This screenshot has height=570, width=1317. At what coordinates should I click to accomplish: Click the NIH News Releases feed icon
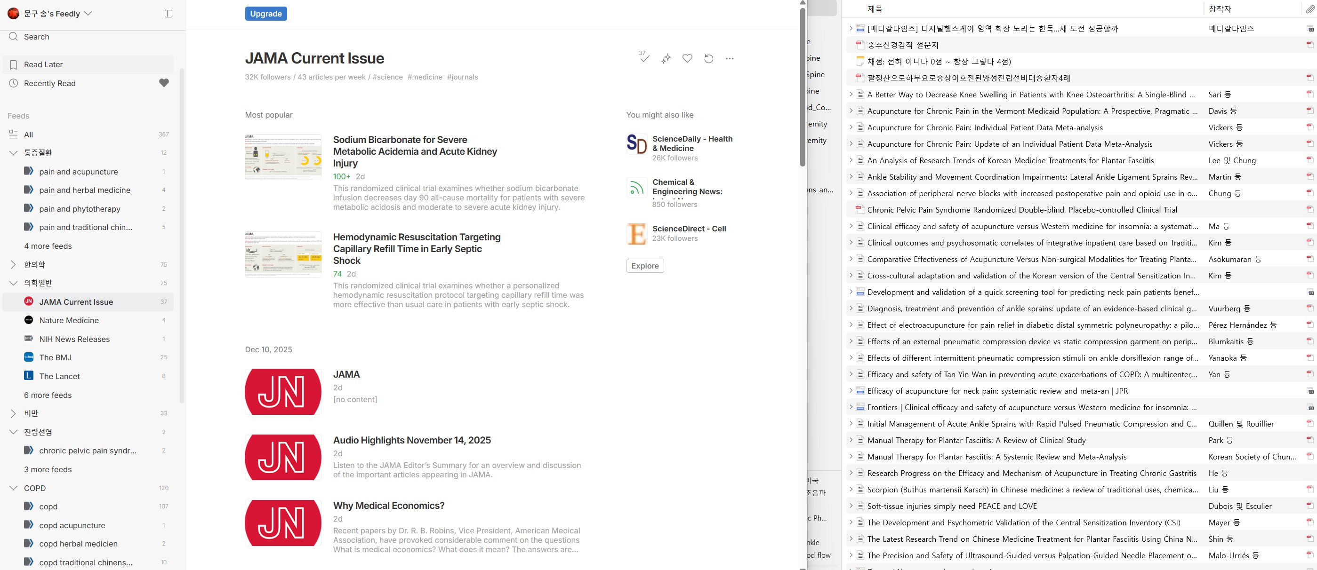click(x=29, y=339)
